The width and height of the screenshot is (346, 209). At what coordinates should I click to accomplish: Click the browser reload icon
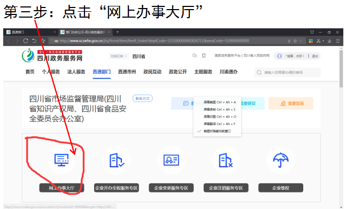click(x=26, y=41)
